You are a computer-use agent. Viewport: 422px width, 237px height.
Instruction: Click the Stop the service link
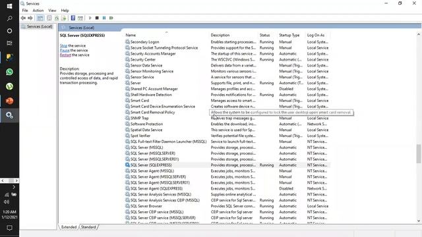pos(63,45)
